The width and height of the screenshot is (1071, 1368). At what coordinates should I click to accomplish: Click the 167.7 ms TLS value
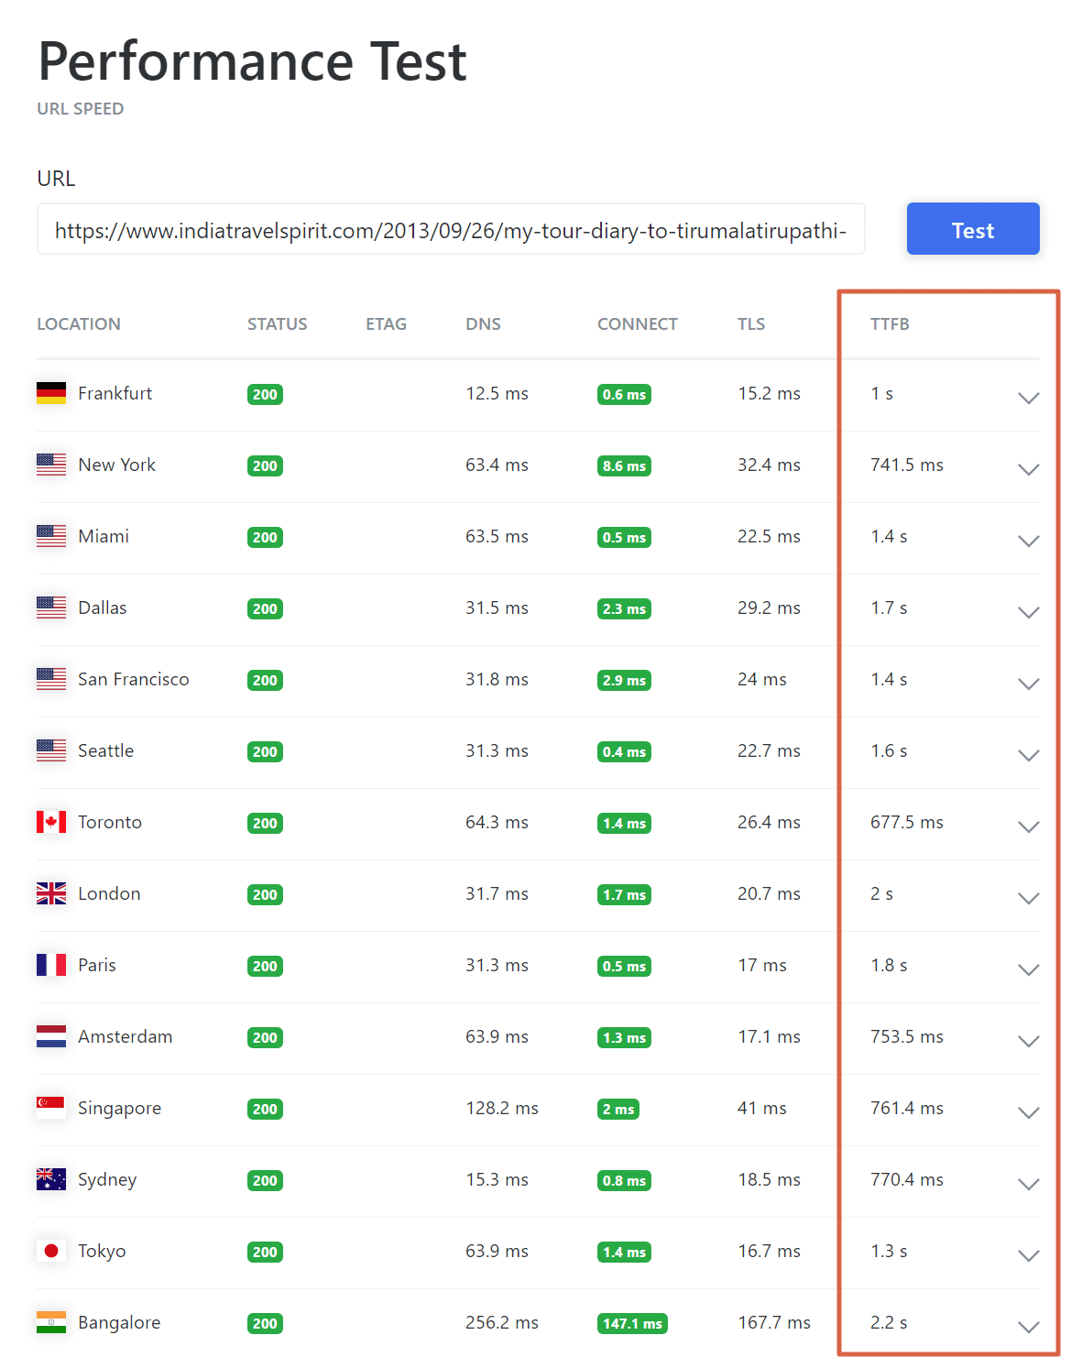[x=774, y=1322]
